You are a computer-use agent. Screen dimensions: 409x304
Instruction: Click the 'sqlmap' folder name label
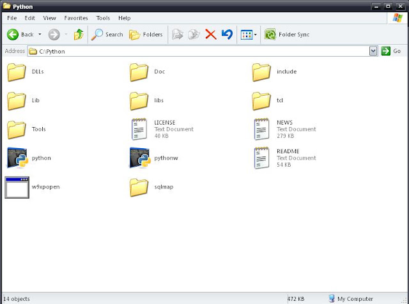164,187
